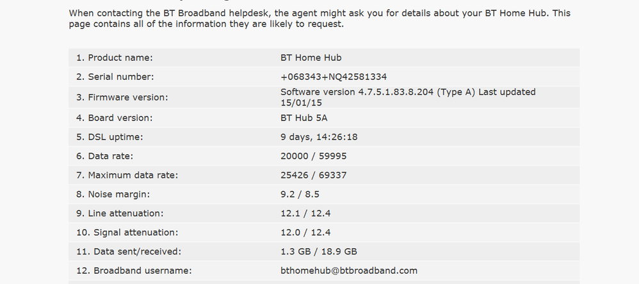Image resolution: width=639 pixels, height=284 pixels.
Task: Click the Data rate label
Action: (105, 156)
